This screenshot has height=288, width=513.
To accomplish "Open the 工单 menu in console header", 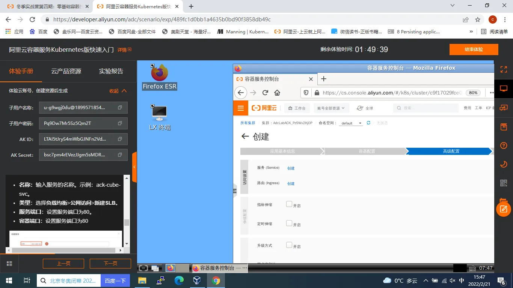I will point(478,108).
